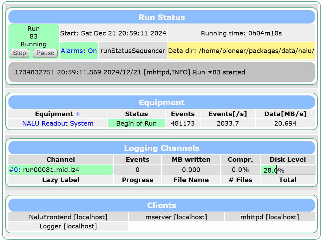The width and height of the screenshot is (321, 240).
Task: Click the event rate 2033.7
Action: pyautogui.click(x=228, y=124)
